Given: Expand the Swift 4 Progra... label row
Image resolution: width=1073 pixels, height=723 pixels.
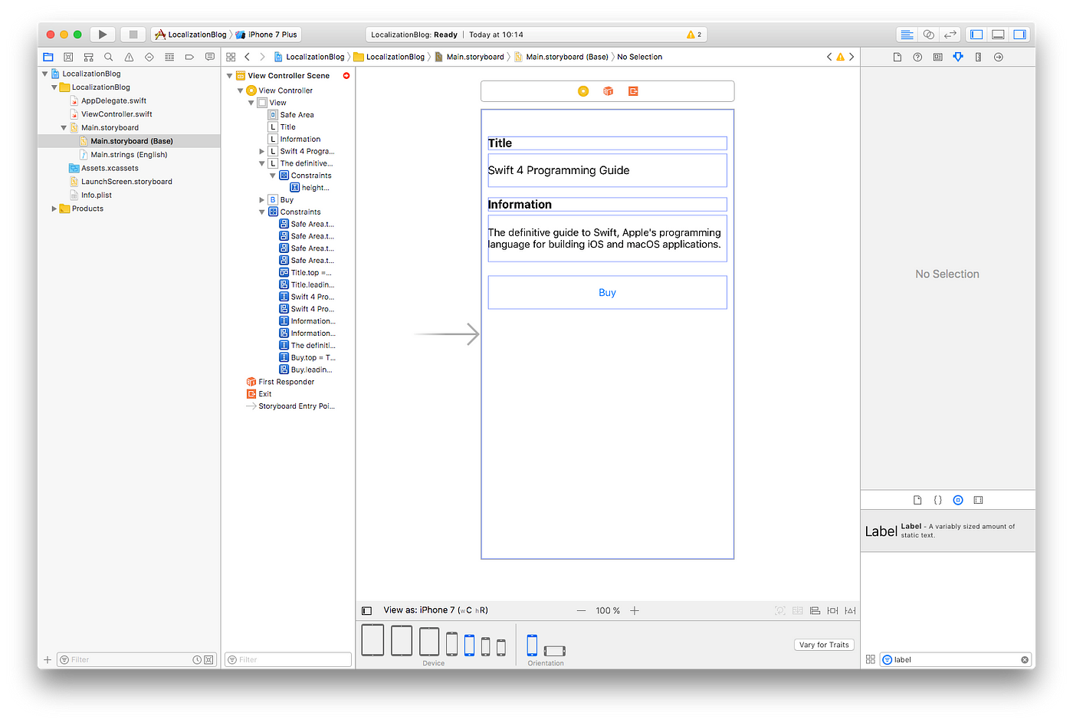Looking at the screenshot, I should pyautogui.click(x=261, y=152).
